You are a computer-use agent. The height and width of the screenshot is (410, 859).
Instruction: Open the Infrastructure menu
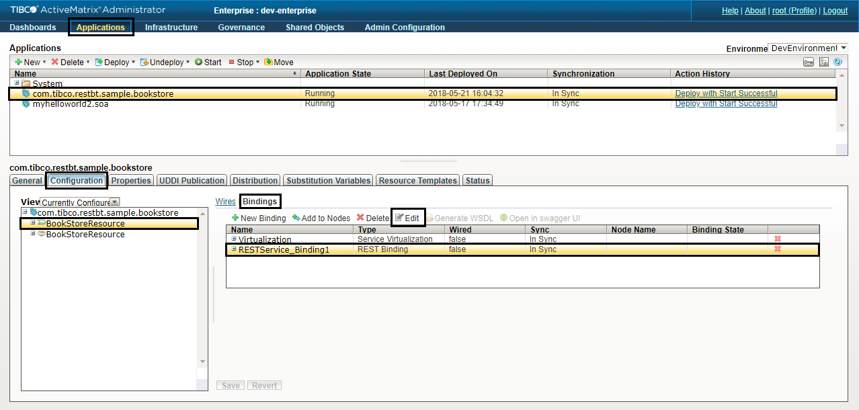171,28
